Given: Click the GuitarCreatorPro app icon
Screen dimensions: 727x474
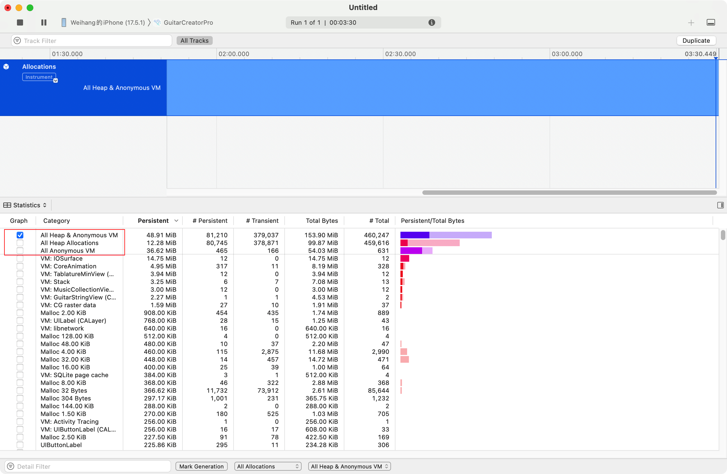Looking at the screenshot, I should pos(157,22).
